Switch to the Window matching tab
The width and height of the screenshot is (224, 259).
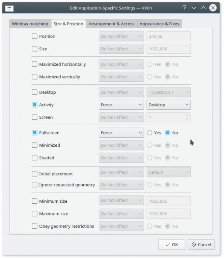tap(30, 24)
